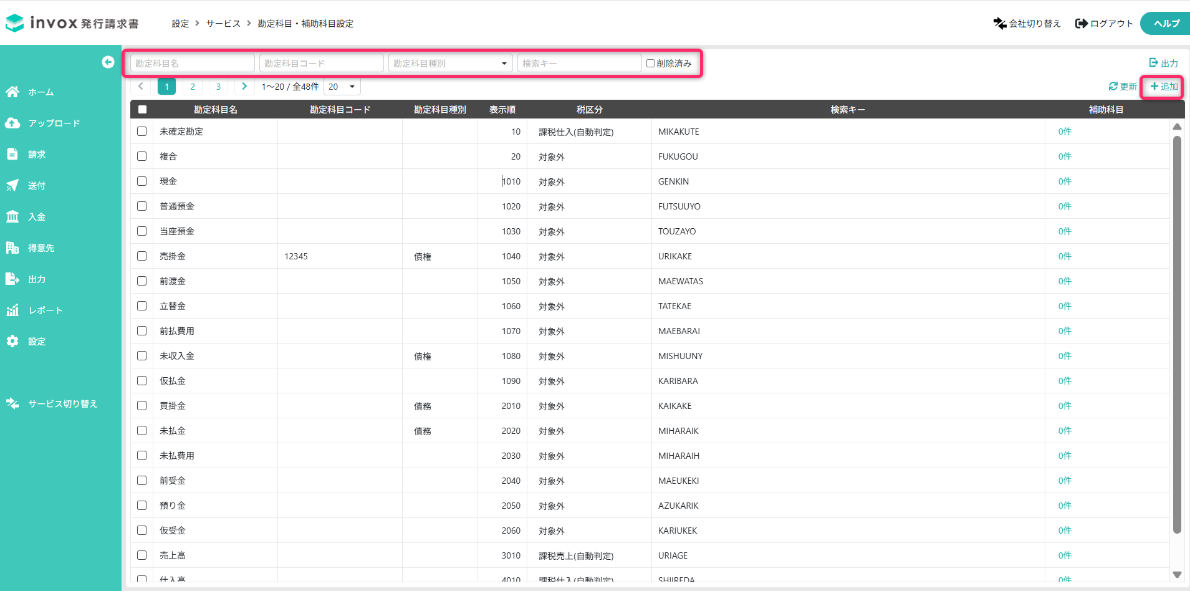Sort by 勘定科目名 column header
This screenshot has height=591, width=1190.
(x=215, y=110)
